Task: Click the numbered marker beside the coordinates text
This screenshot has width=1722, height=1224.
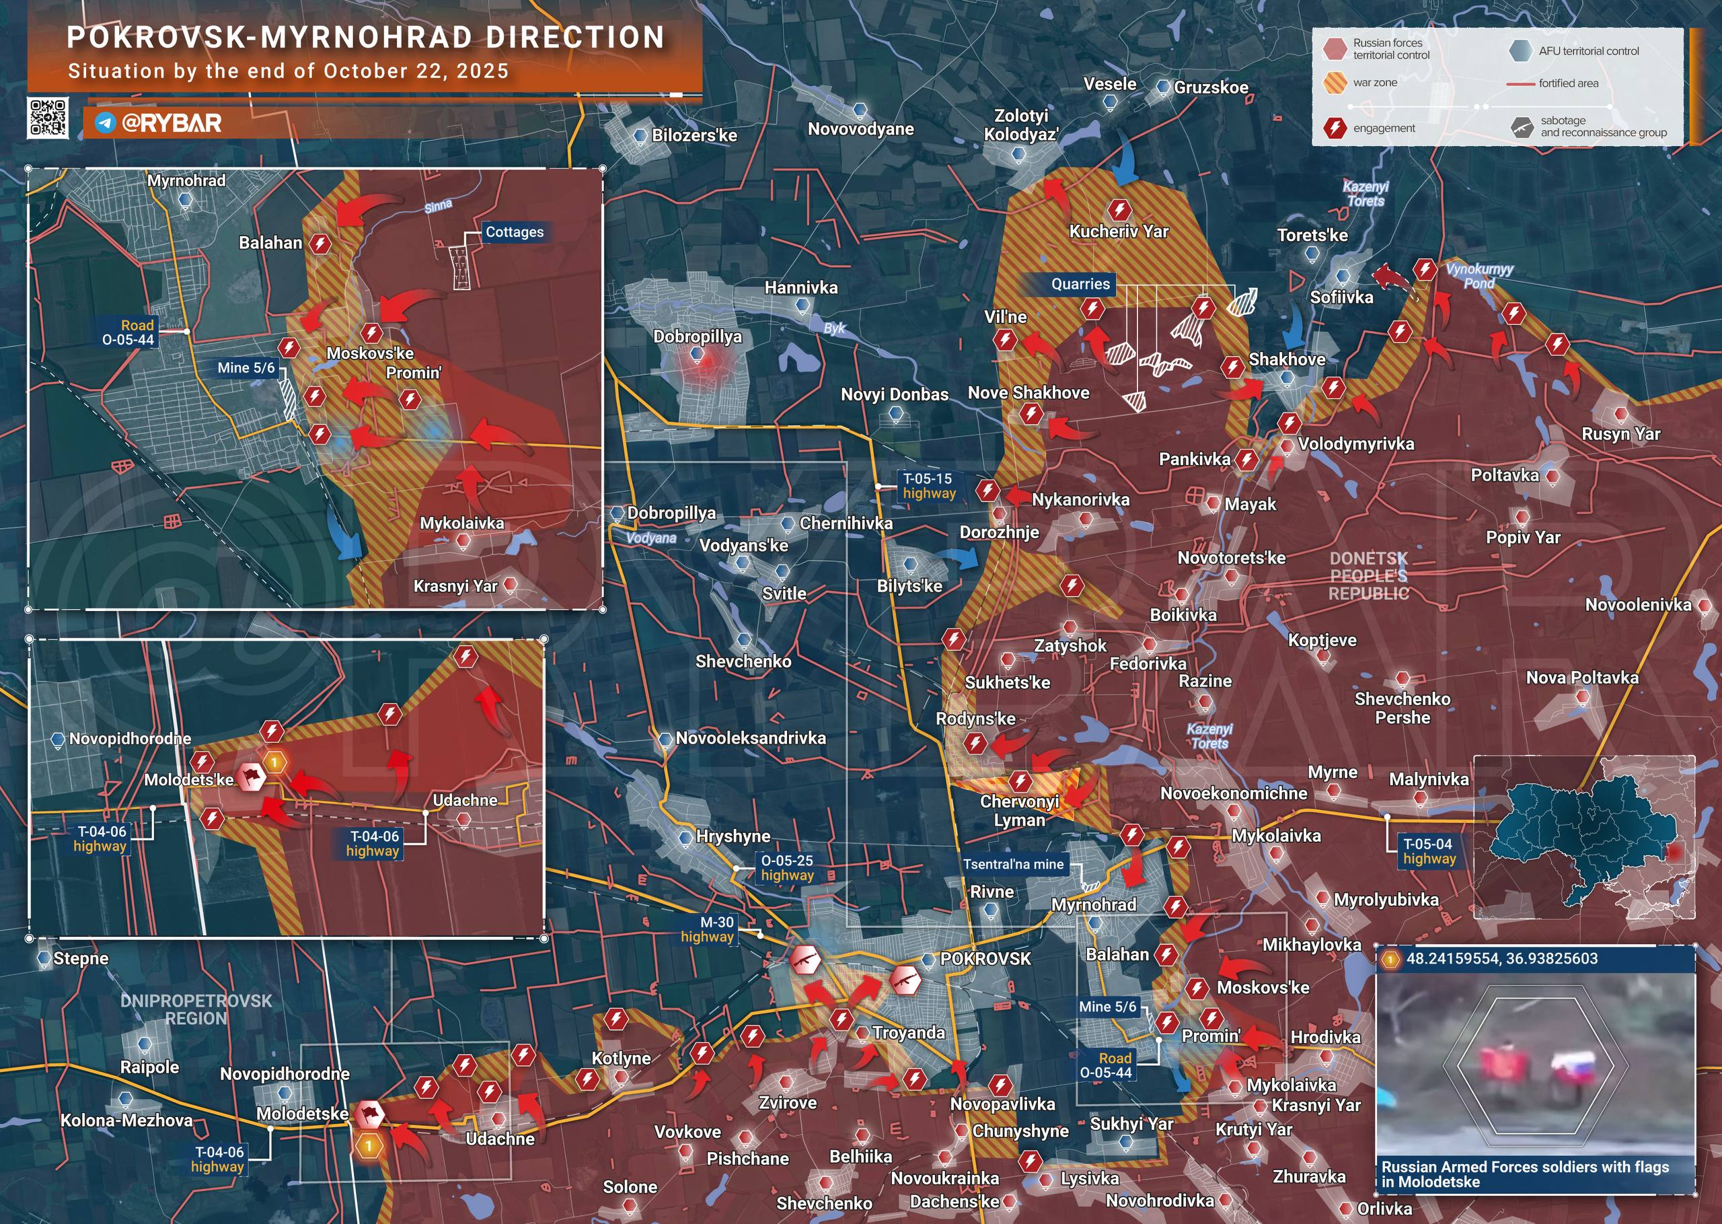Action: tap(1390, 960)
